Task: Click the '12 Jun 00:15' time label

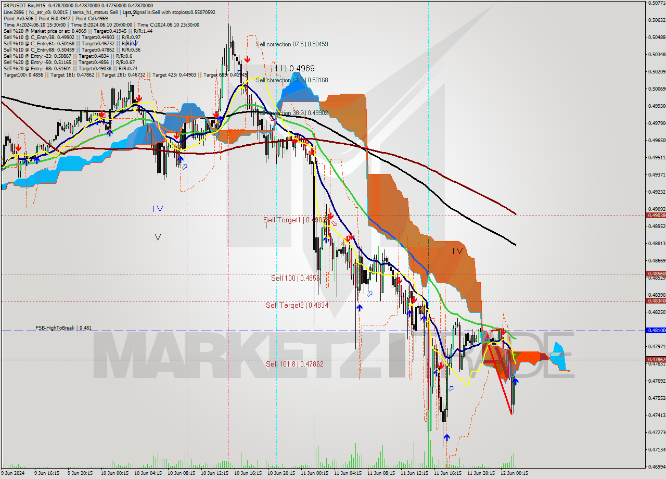Action: point(515,474)
